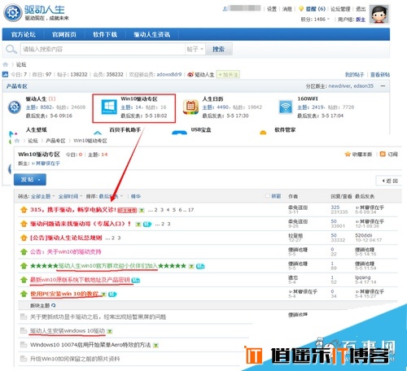Open the 驱动人生资讯 nav tab
Screen dimensions: 407x371
coord(151,34)
